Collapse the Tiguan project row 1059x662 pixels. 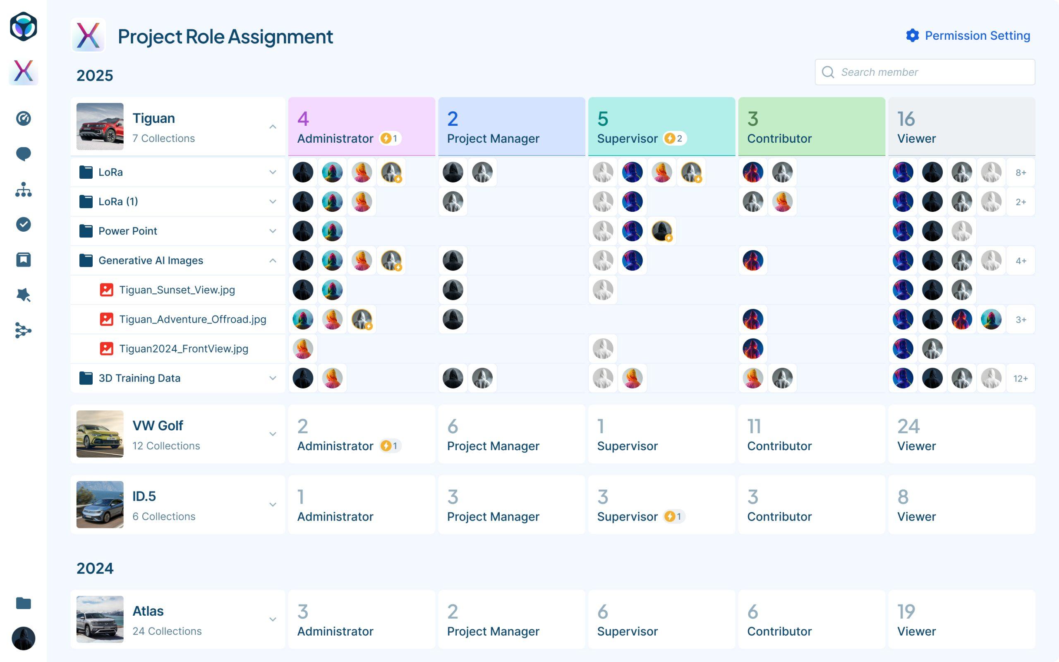tap(273, 127)
